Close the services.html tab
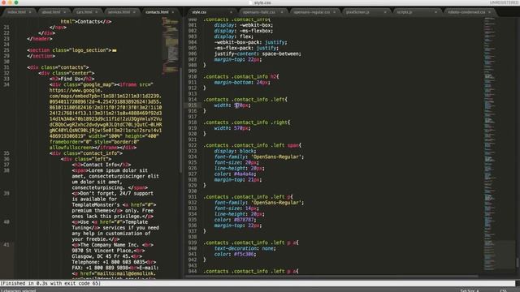This screenshot has width=520, height=292. tap(134, 12)
